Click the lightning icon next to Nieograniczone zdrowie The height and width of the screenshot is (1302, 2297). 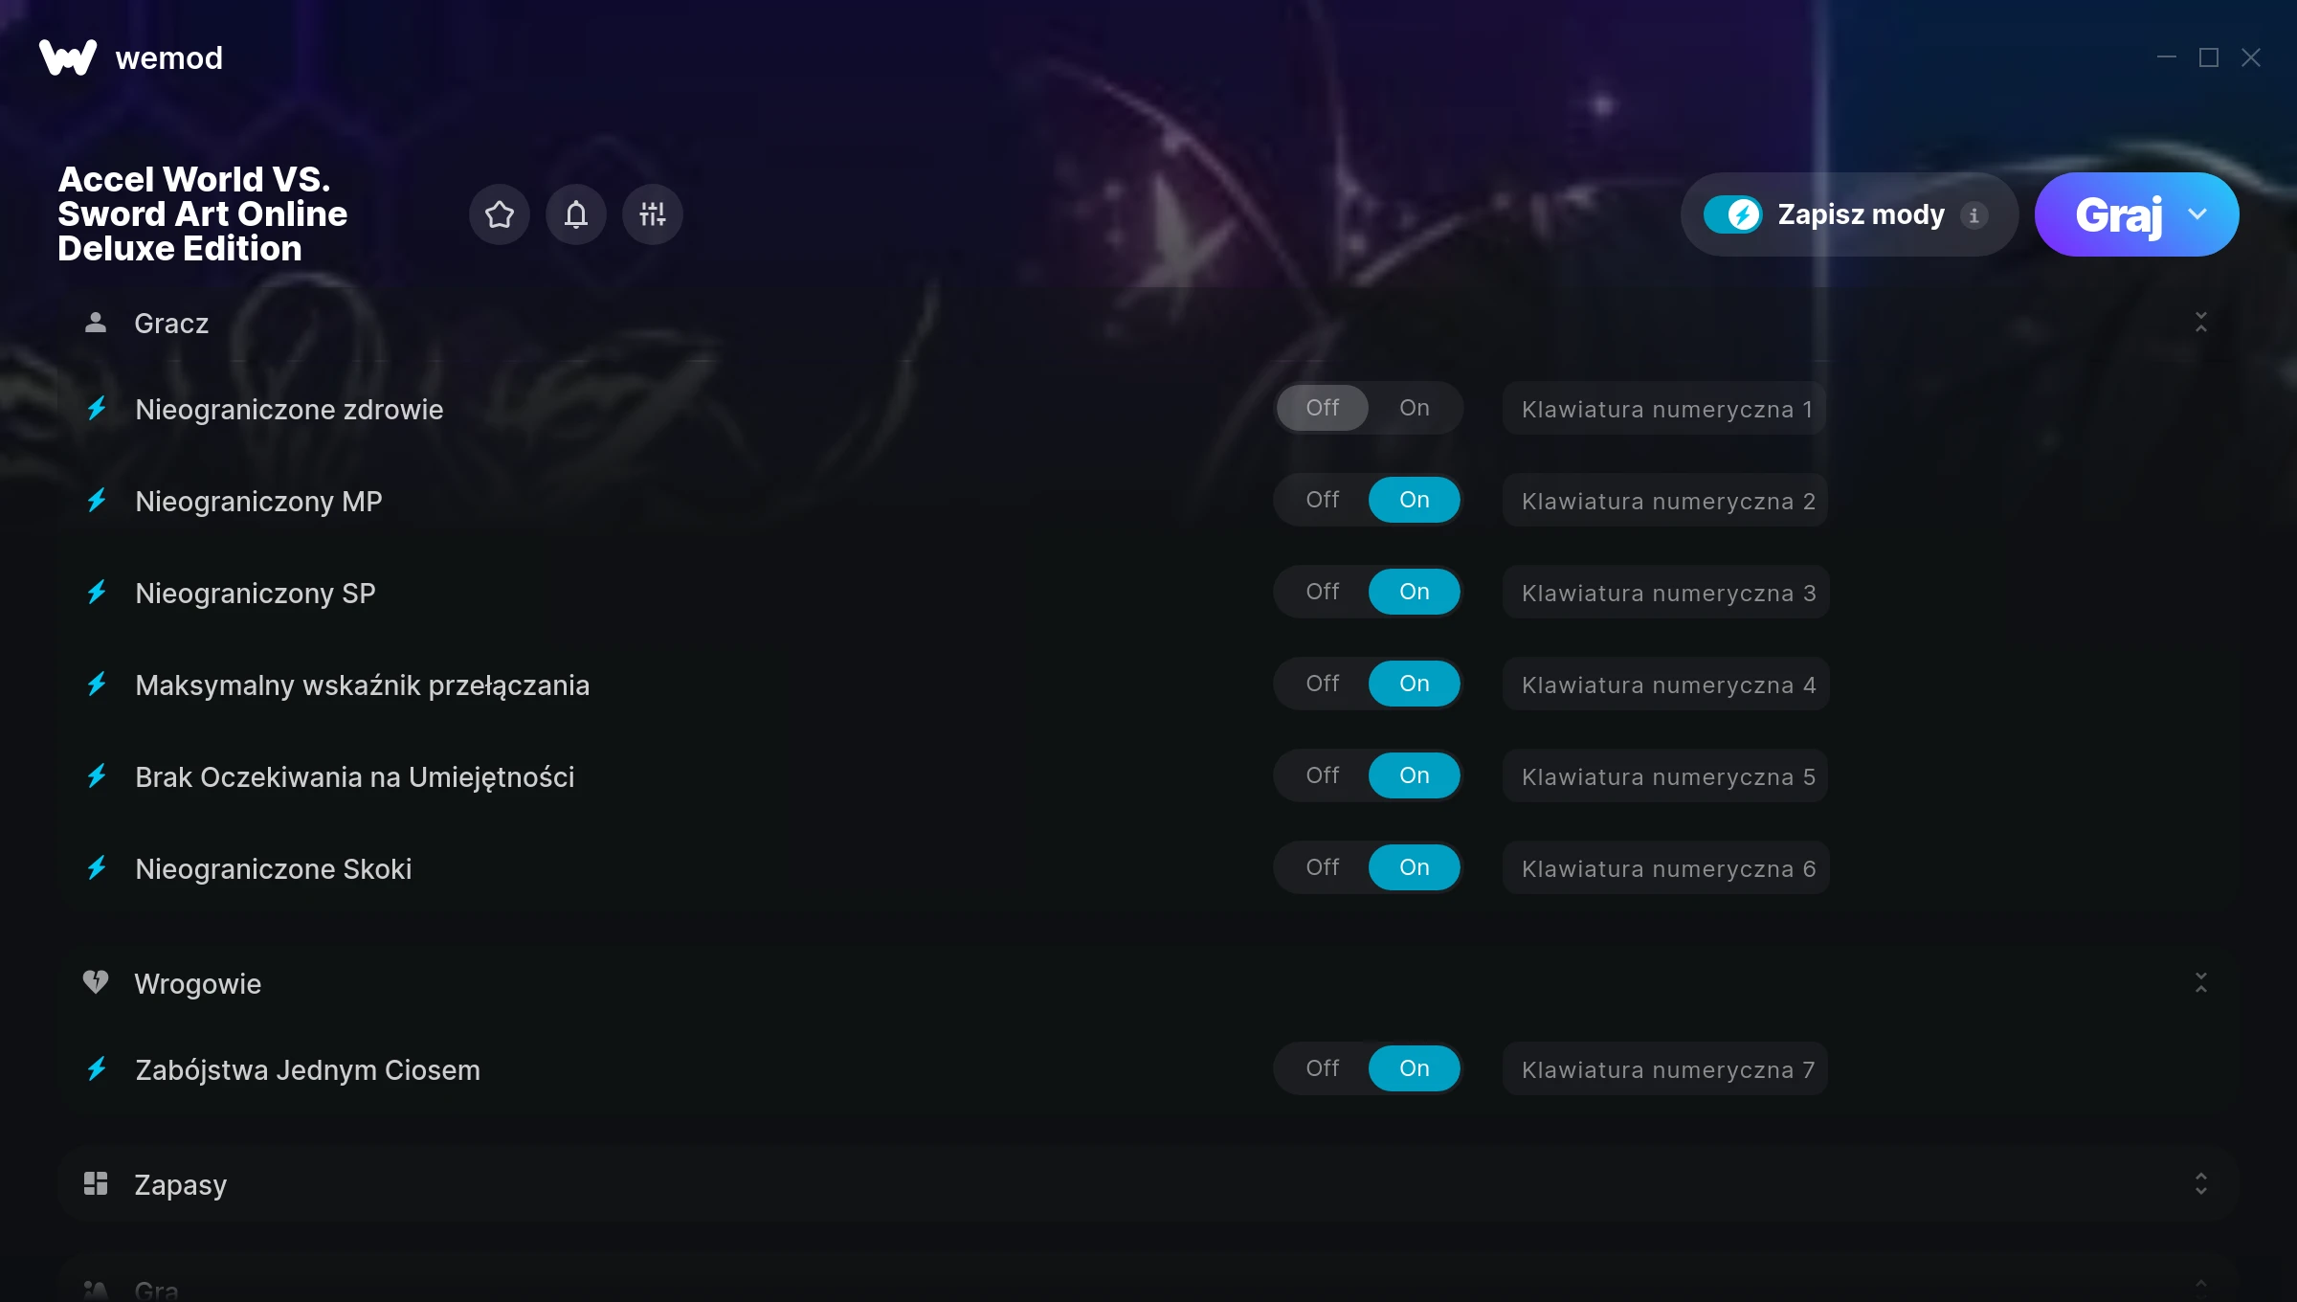click(x=97, y=409)
